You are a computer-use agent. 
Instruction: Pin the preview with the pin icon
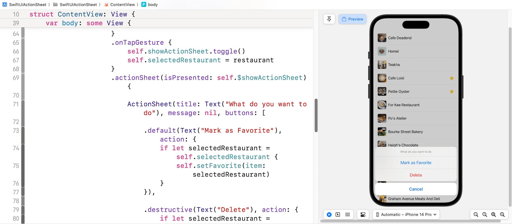329,19
